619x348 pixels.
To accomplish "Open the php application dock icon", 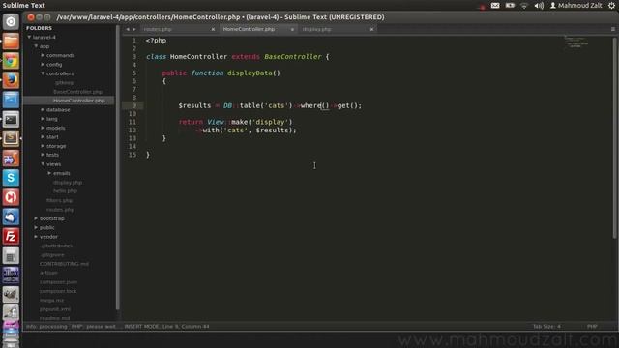I will click(11, 159).
